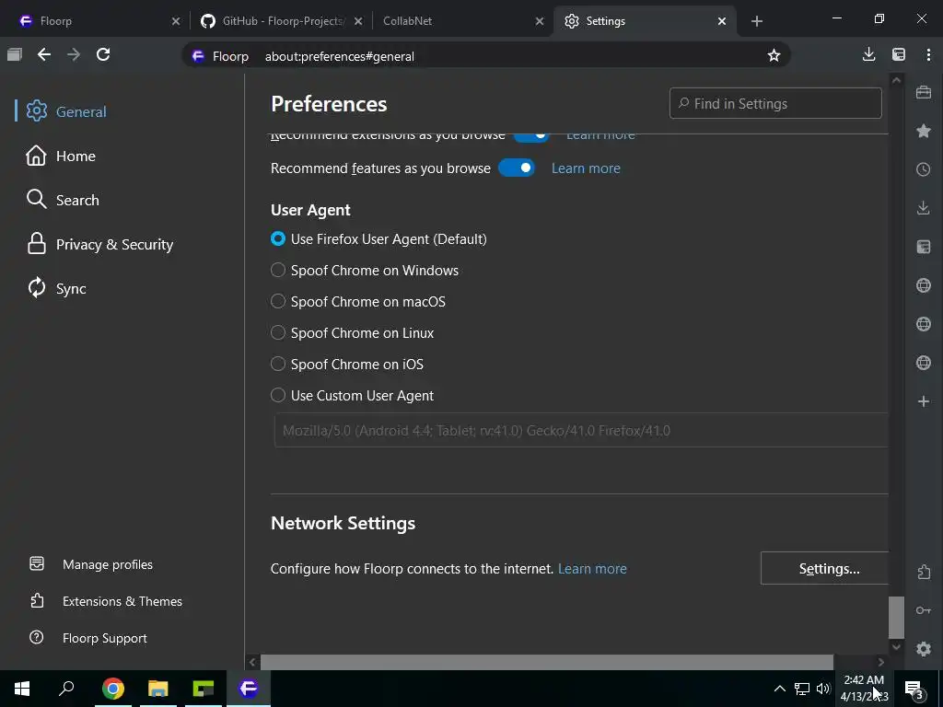The width and height of the screenshot is (943, 707).
Task: Click the horizontal scrollbar right arrow
Action: click(881, 662)
